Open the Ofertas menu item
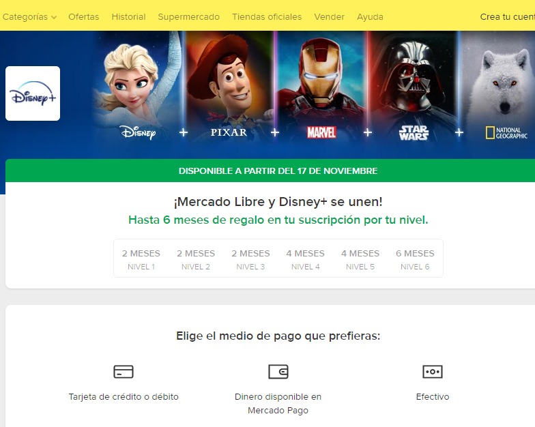The image size is (535, 427). (83, 16)
